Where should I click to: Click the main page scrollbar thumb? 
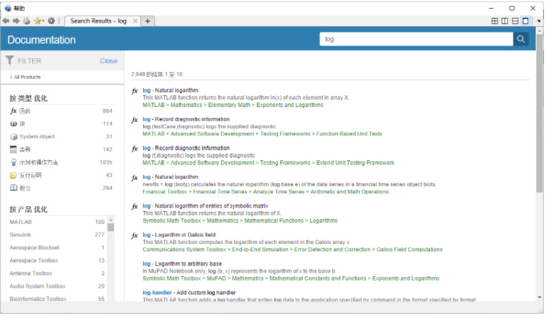[x=539, y=113]
